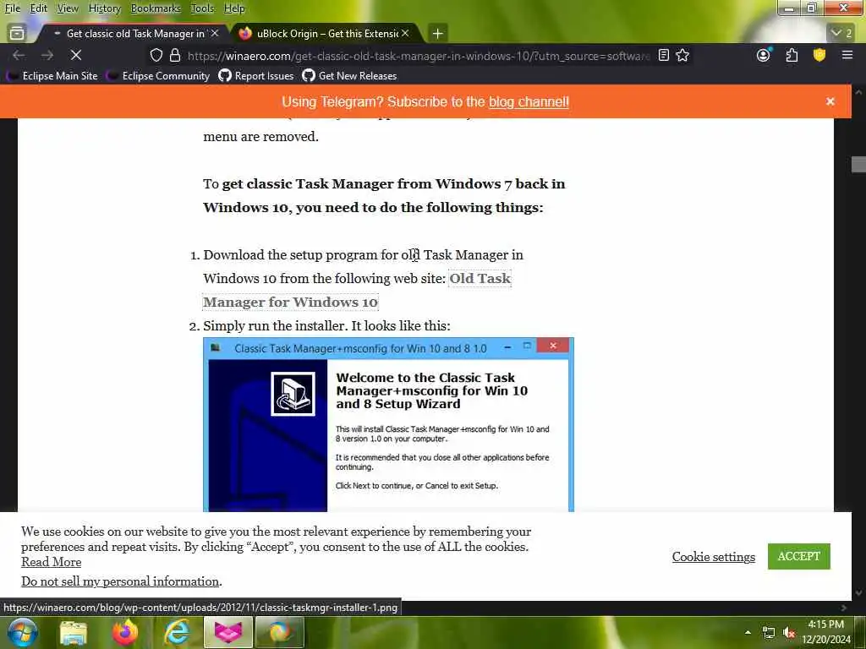The image size is (866, 649).
Task: Open the Firefox account menu
Action: (x=764, y=55)
